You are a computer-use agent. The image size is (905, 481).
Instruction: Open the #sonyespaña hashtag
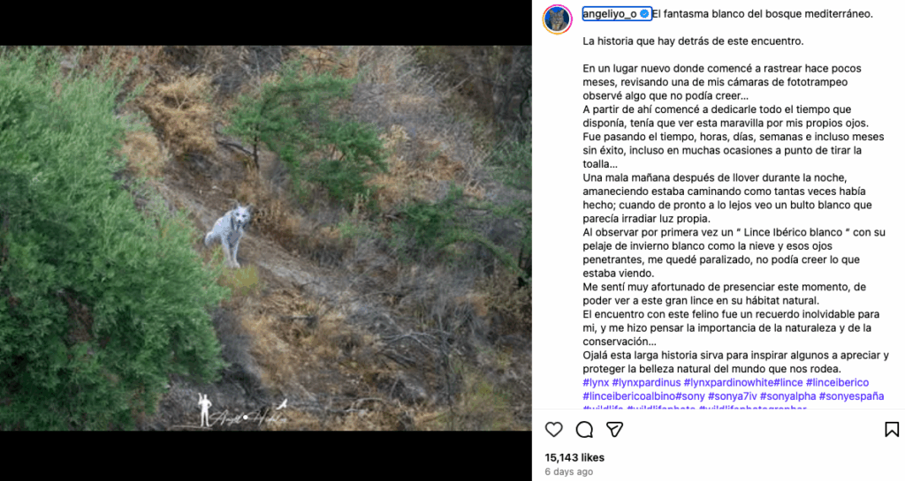[851, 396]
